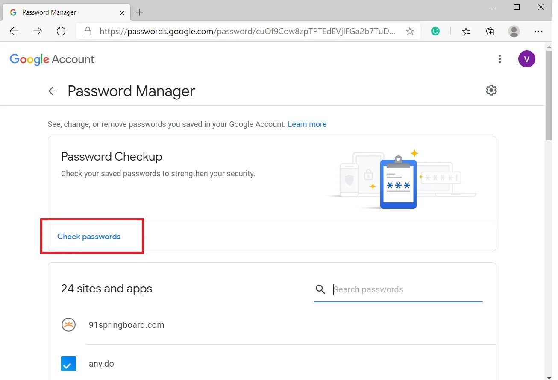The image size is (558, 380).
Task: Click the Password Manager page title
Action: point(131,91)
